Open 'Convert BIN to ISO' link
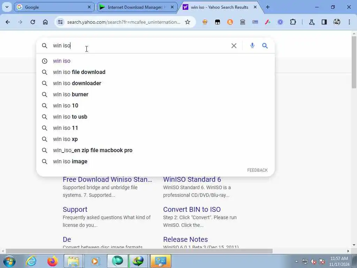This screenshot has width=357, height=268. pos(192,209)
